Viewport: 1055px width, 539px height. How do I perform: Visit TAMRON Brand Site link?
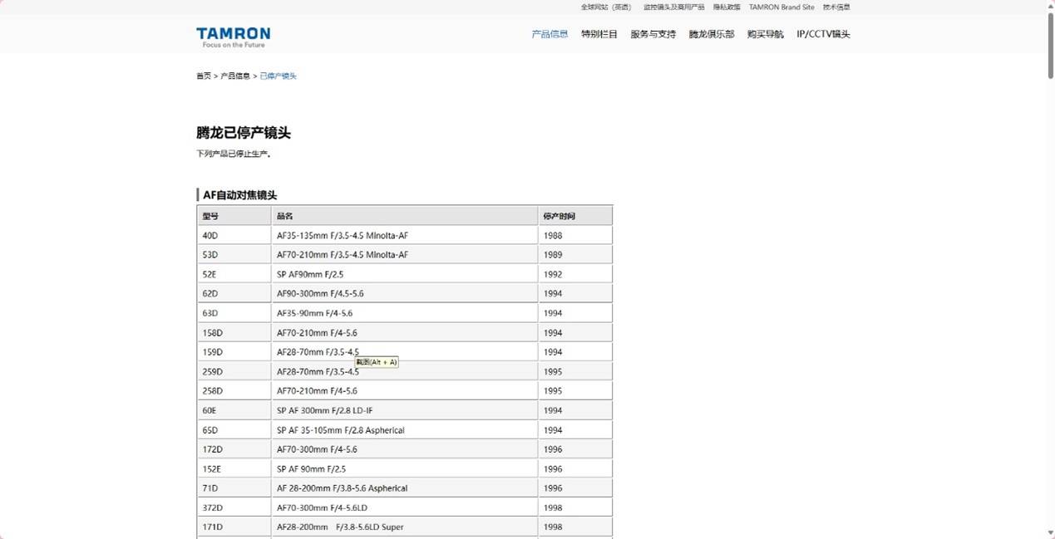(x=781, y=7)
